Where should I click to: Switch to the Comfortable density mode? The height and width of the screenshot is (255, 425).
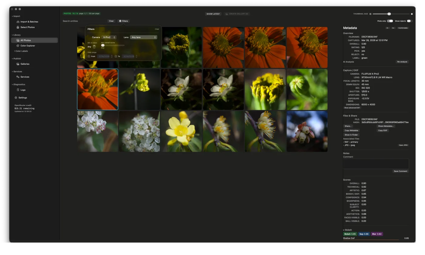tap(403, 28)
